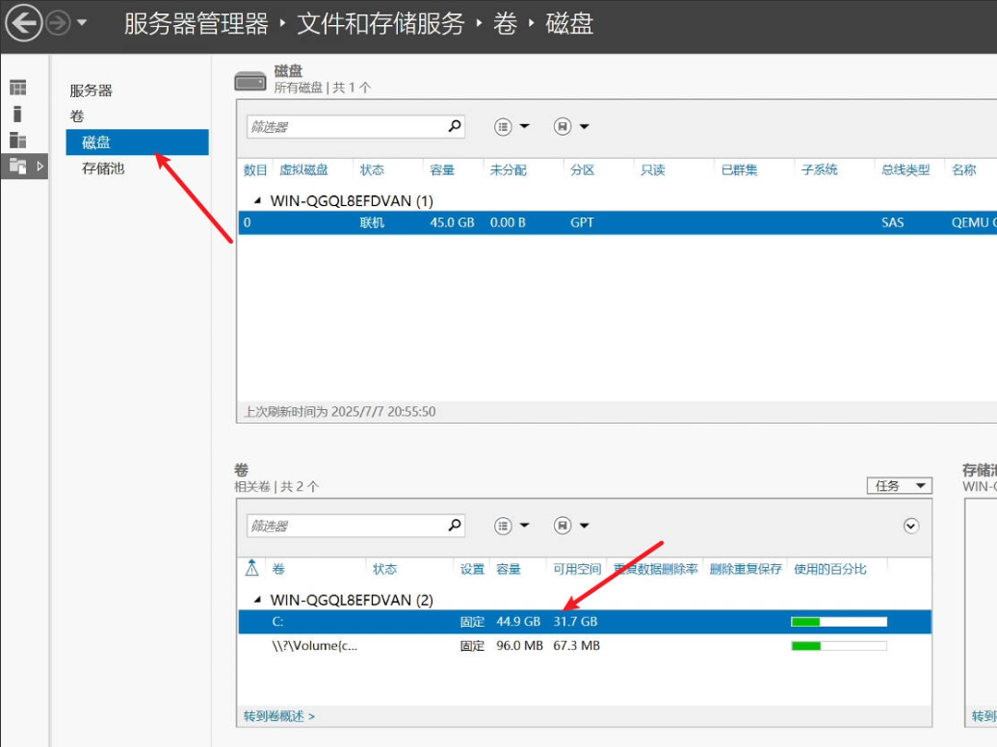The height and width of the screenshot is (747, 997).
Task: Select the Local Server icon in sidebar
Action: pyautogui.click(x=17, y=114)
